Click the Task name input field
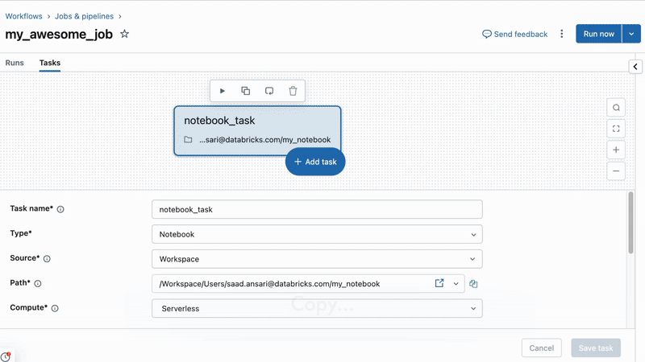The image size is (645, 362). (x=317, y=209)
